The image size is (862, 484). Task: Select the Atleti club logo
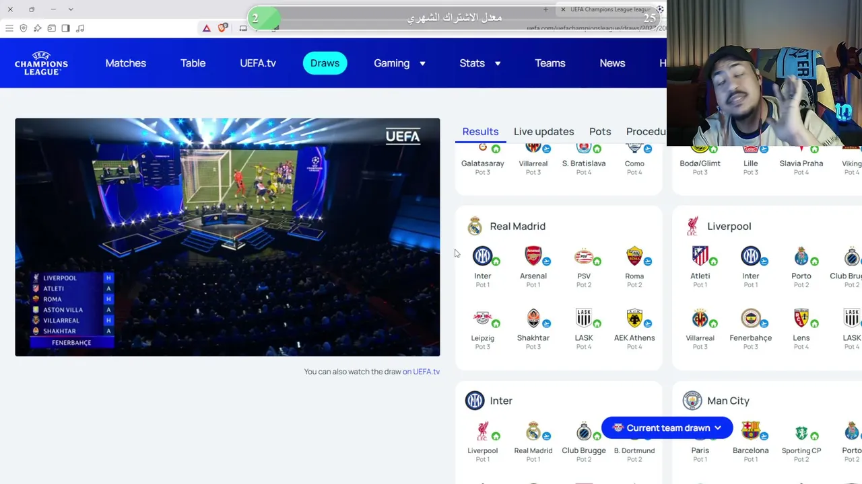700,256
